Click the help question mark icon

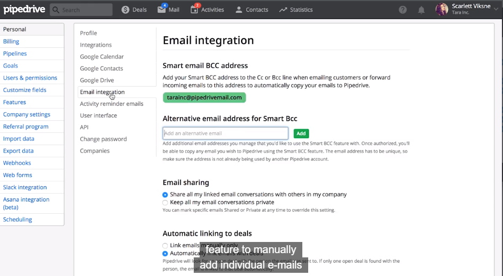pos(403,10)
